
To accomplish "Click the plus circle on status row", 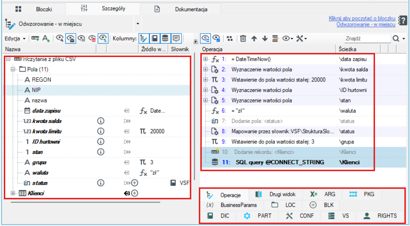I will point(135,183).
